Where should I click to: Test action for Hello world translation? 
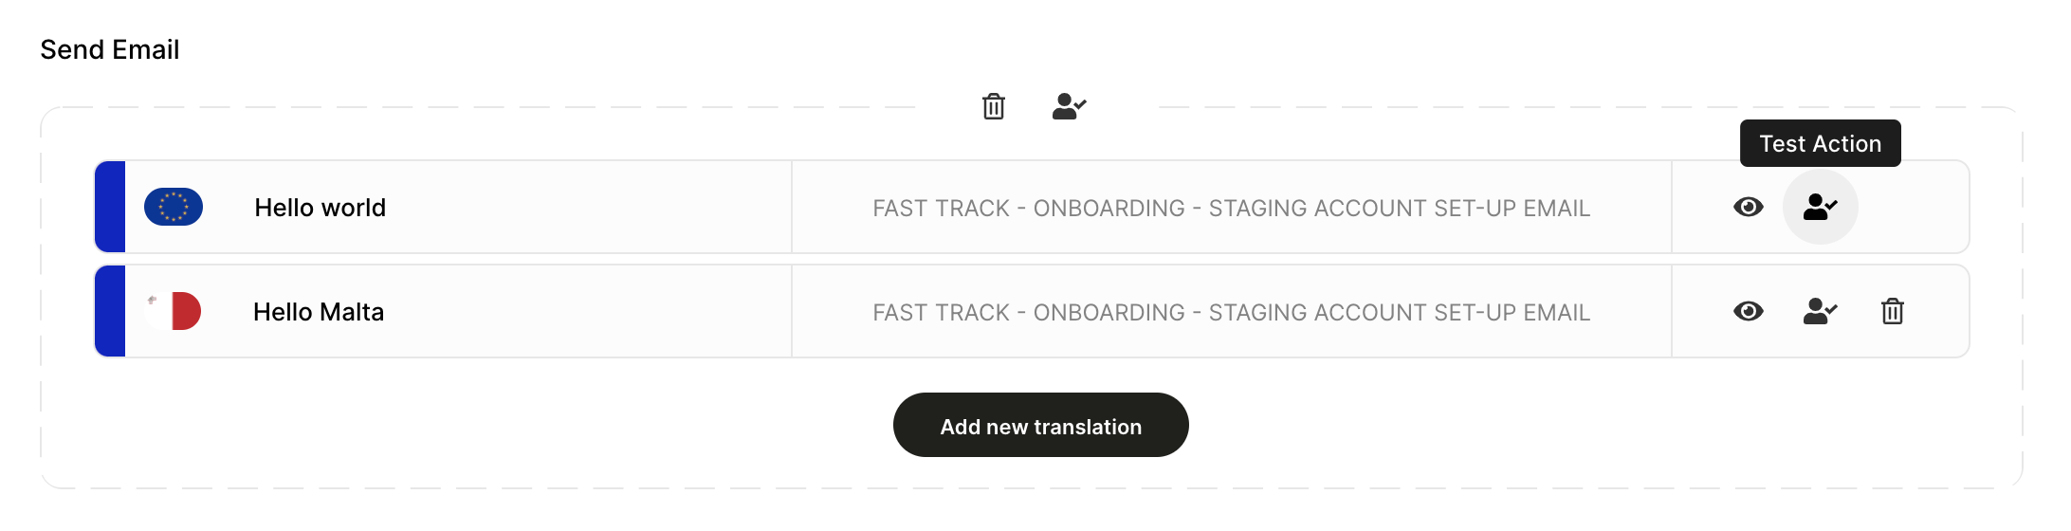[1820, 207]
